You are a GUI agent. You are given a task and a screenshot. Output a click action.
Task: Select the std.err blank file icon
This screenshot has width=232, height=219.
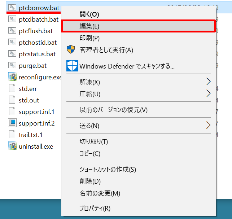click(13, 88)
